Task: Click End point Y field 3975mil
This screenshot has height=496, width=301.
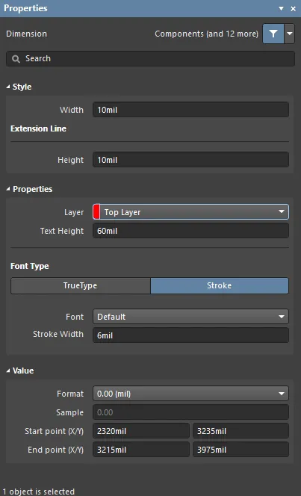Action: point(241,450)
